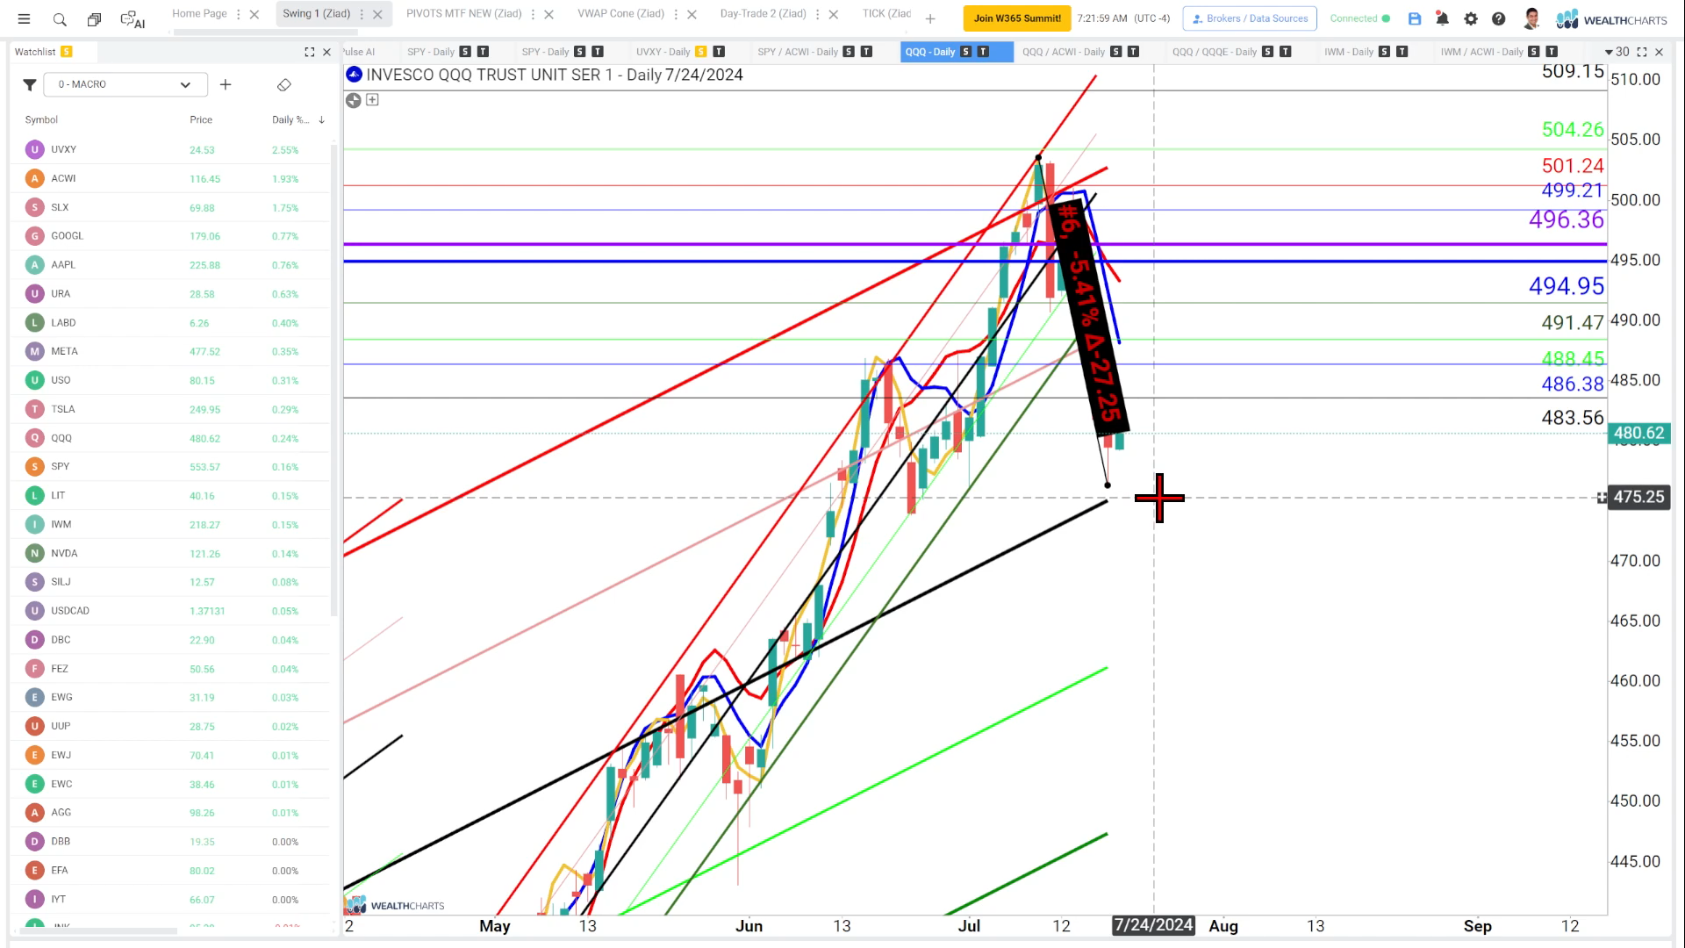Screen dimensions: 1685x948
Task: Click the Connected status indicator
Action: click(1359, 18)
